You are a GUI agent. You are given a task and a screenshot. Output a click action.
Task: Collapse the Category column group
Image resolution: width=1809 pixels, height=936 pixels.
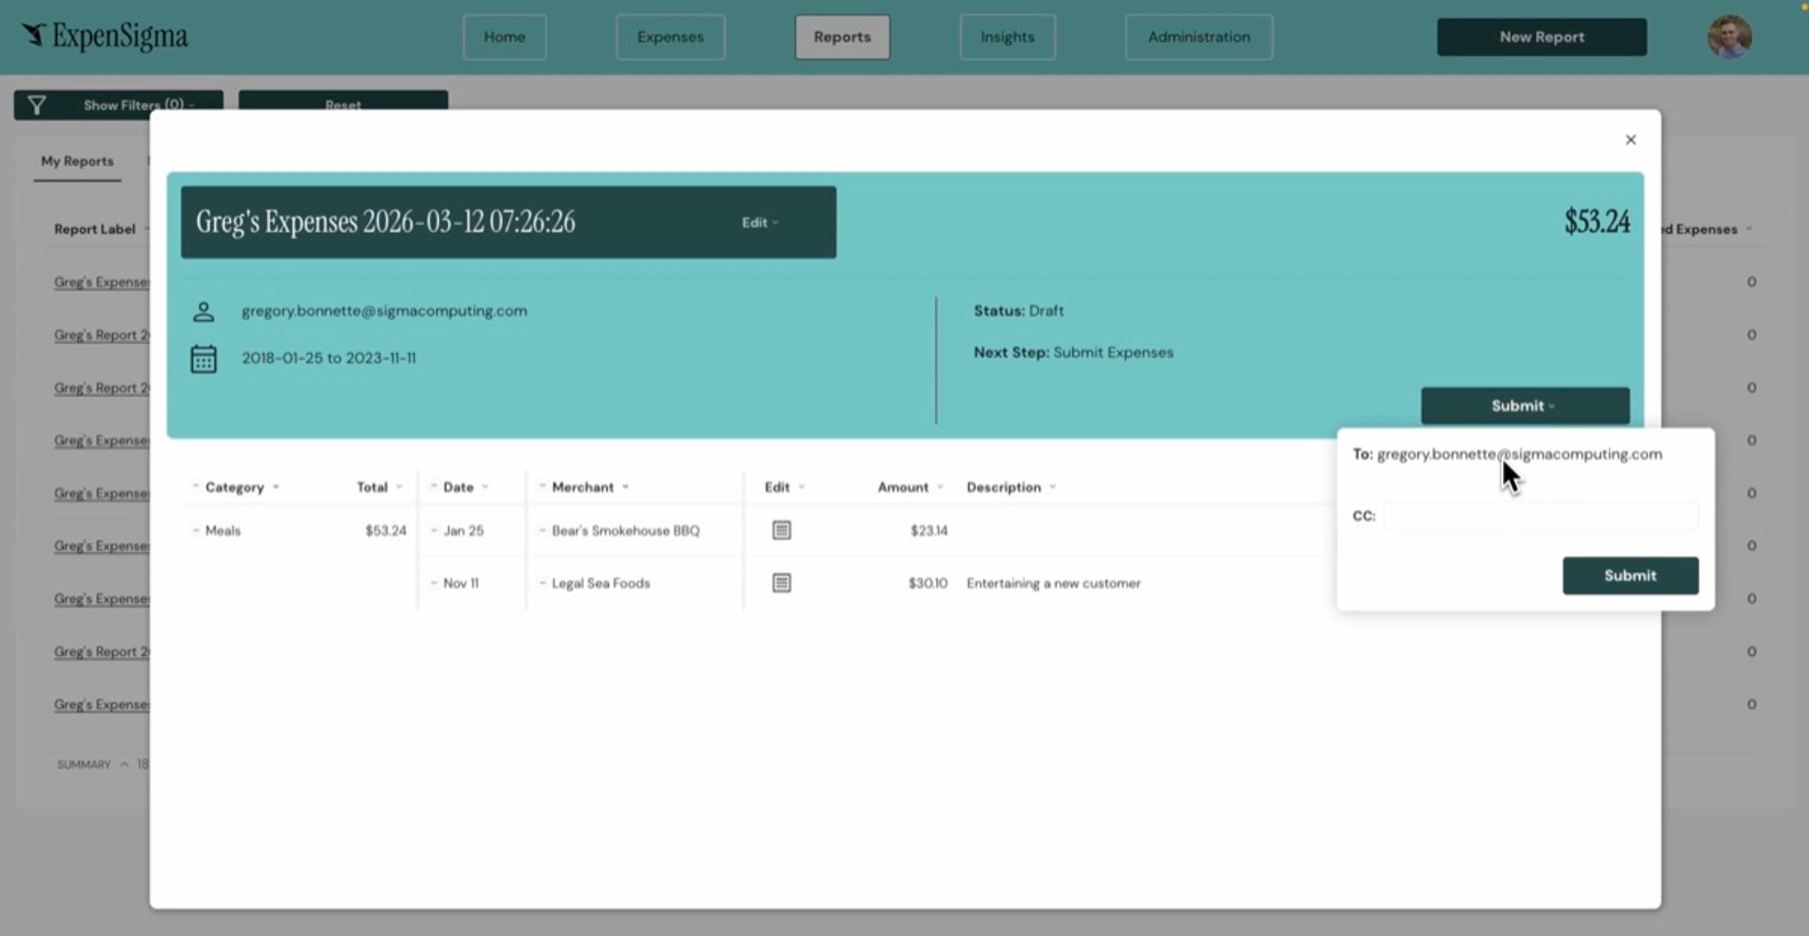(x=195, y=486)
